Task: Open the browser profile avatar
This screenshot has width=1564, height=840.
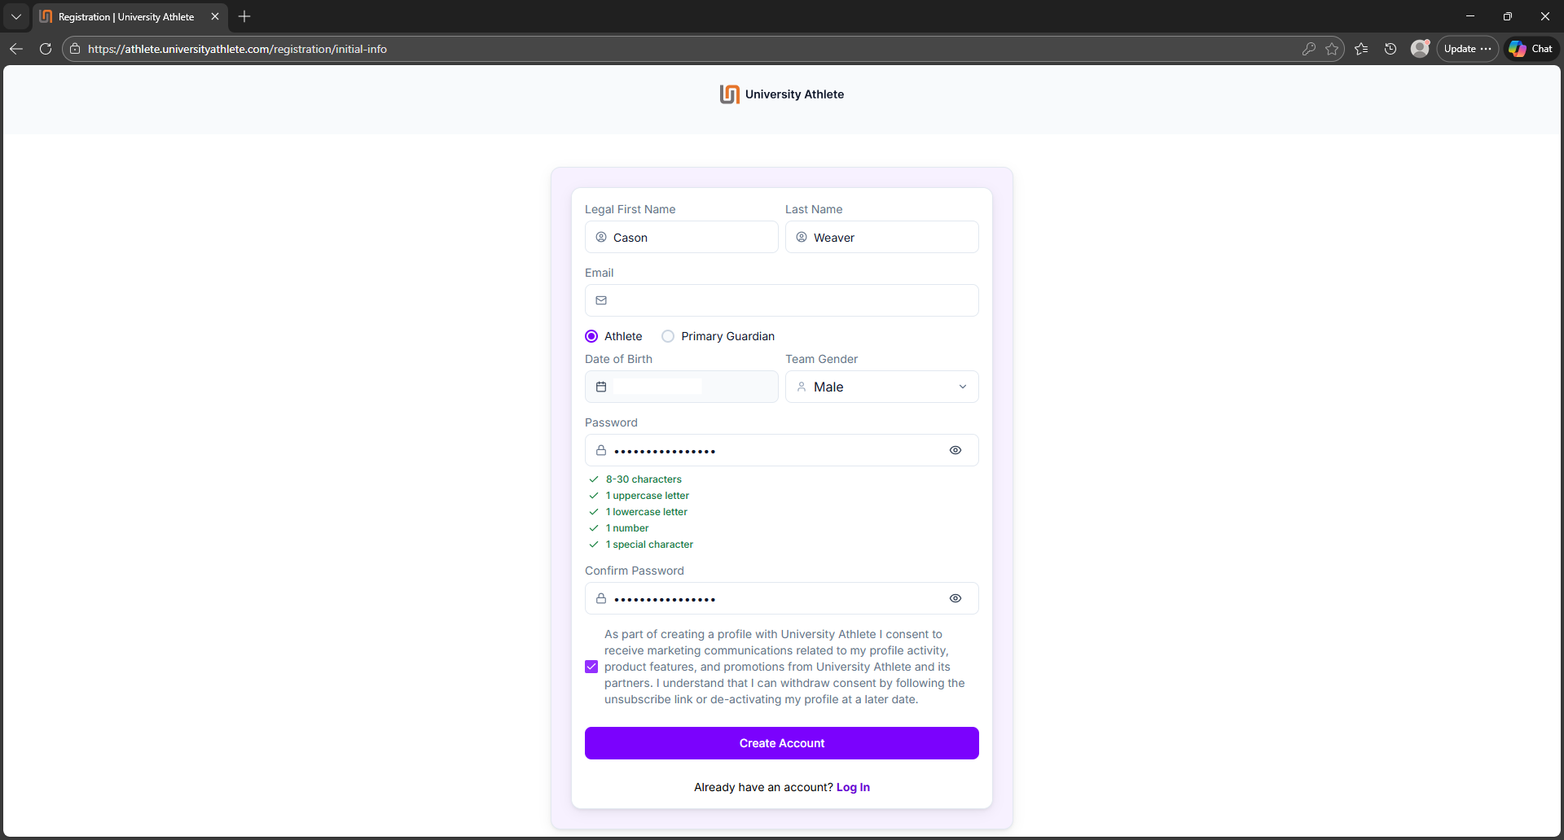Action: (x=1420, y=49)
